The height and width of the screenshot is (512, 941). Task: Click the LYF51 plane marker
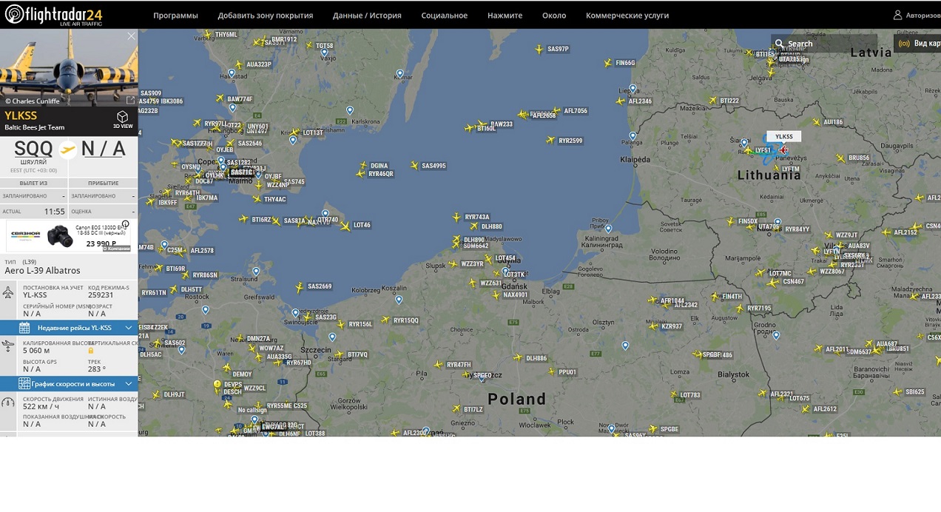tap(748, 150)
